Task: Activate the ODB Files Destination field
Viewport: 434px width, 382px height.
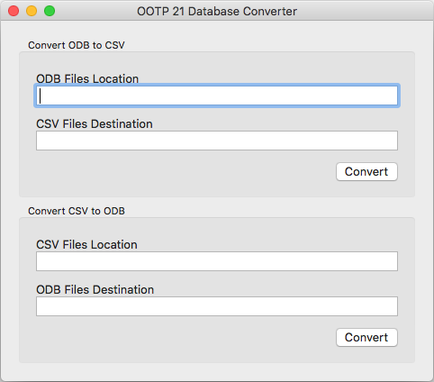Action: coord(217,306)
